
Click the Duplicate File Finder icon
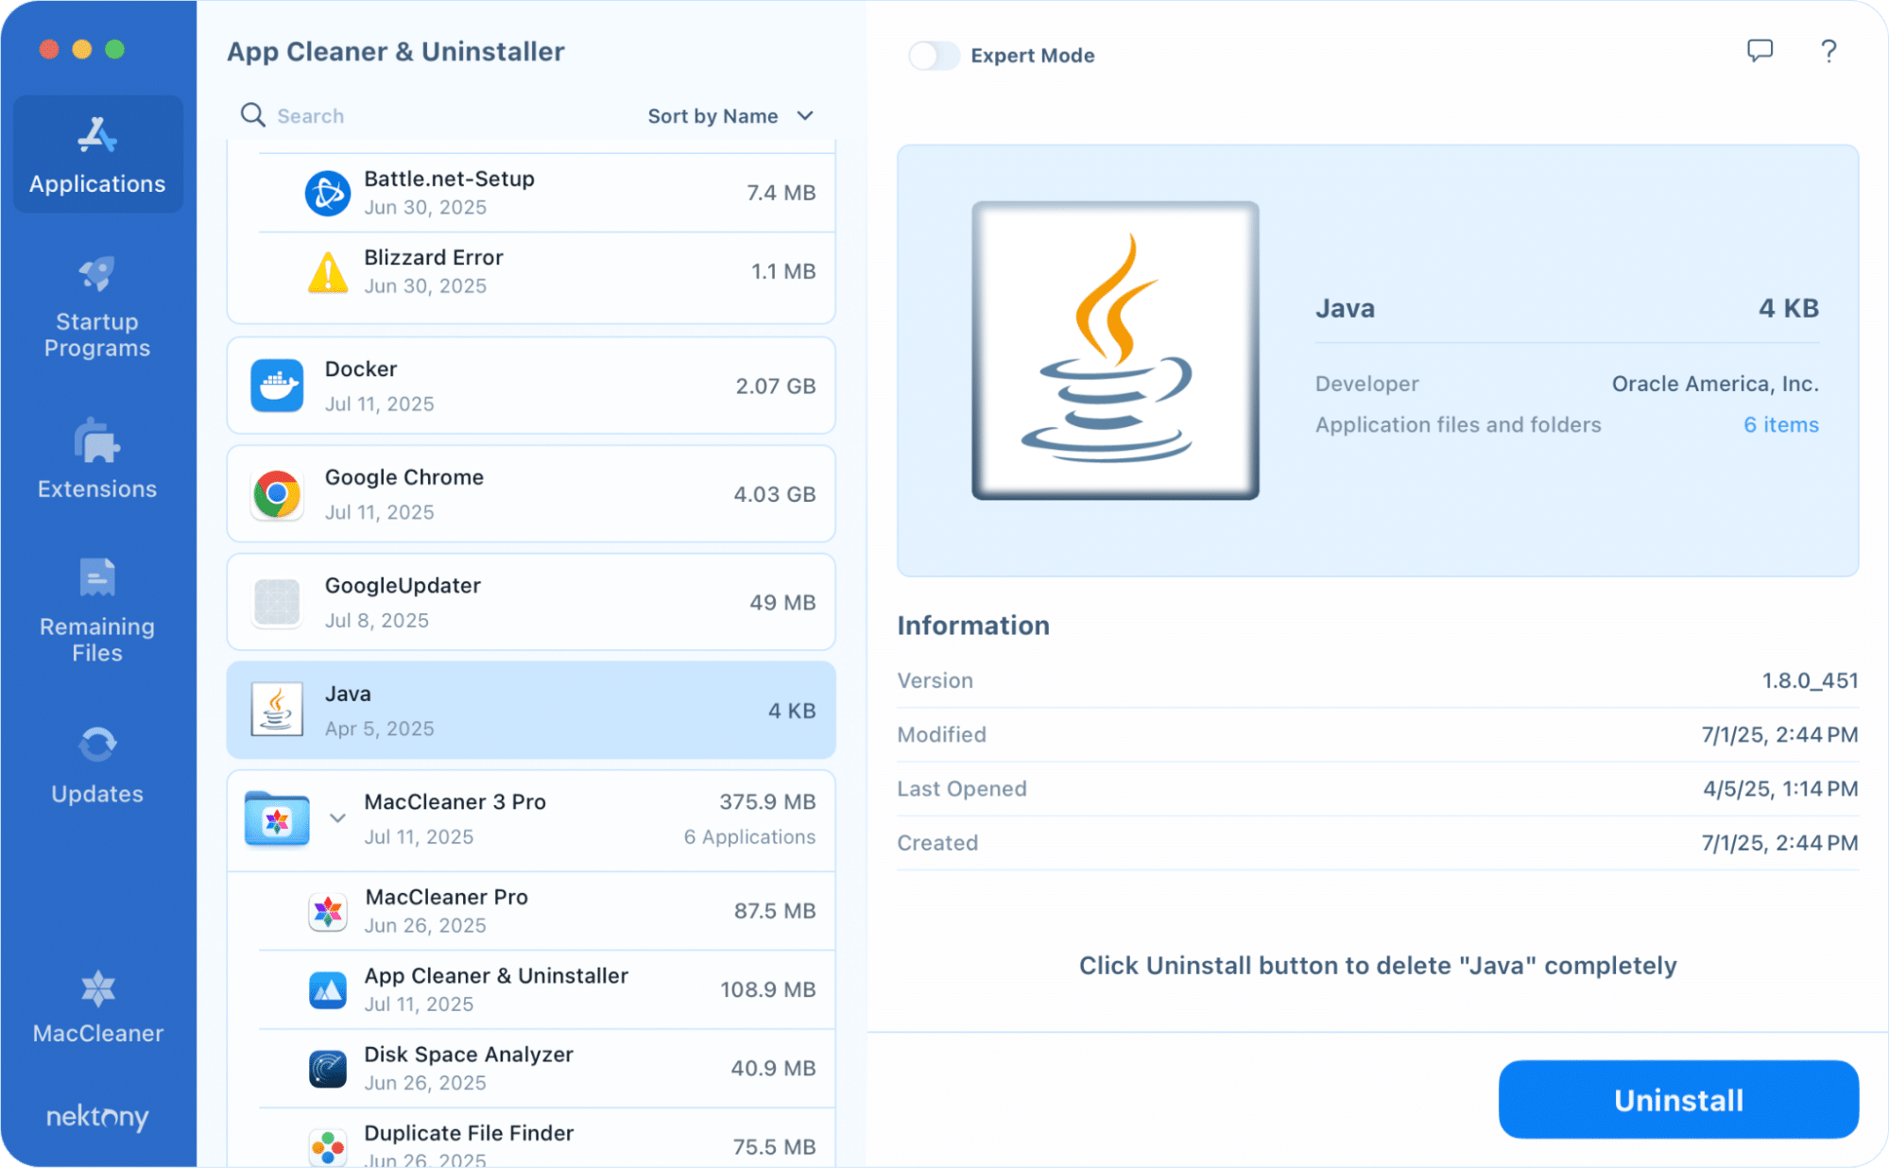(x=328, y=1147)
